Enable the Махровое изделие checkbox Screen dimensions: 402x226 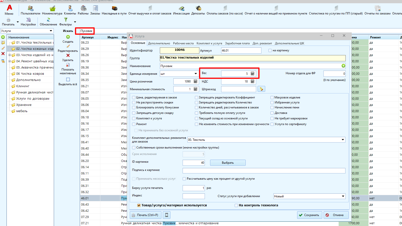click(x=272, y=97)
